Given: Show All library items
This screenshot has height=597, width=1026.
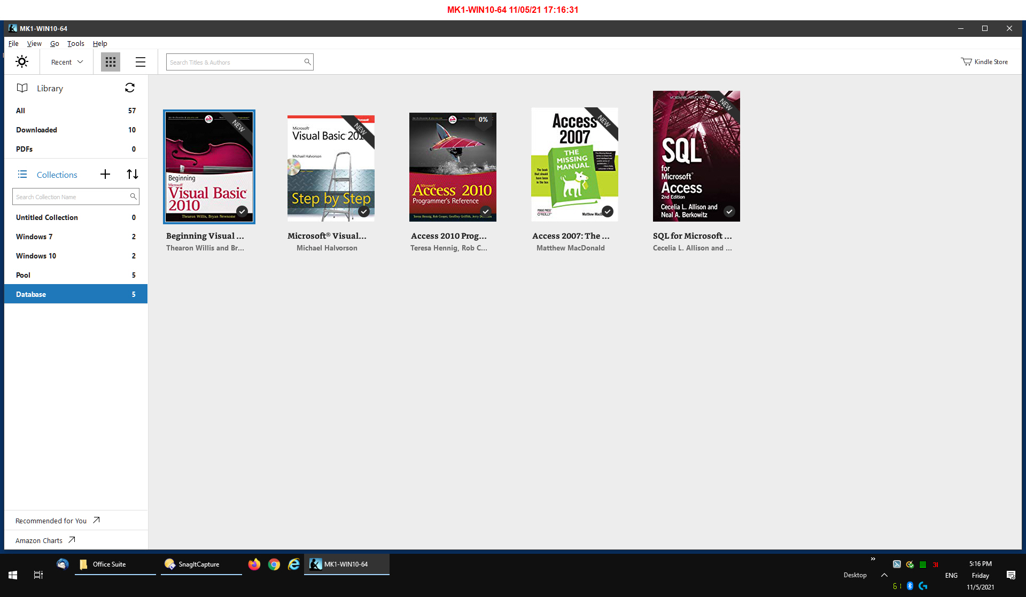Looking at the screenshot, I should click(76, 111).
